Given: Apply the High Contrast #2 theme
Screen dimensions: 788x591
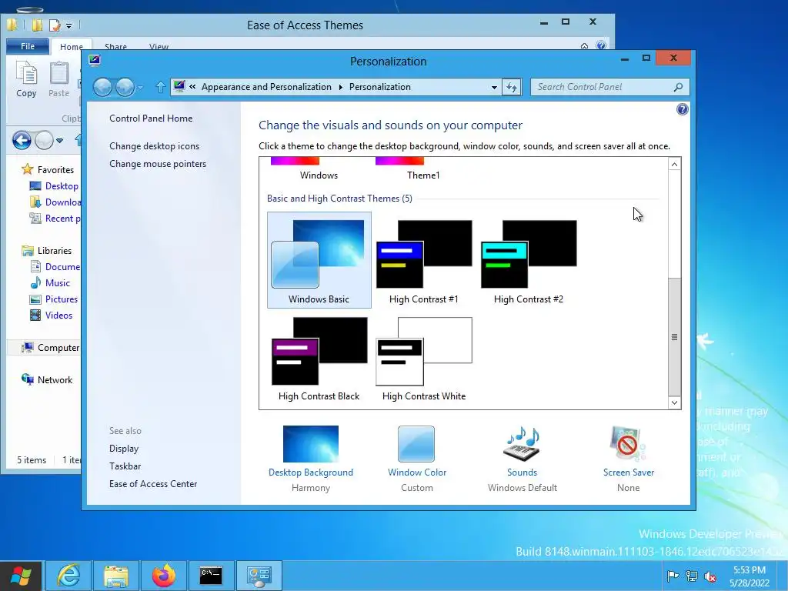Looking at the screenshot, I should [528, 260].
